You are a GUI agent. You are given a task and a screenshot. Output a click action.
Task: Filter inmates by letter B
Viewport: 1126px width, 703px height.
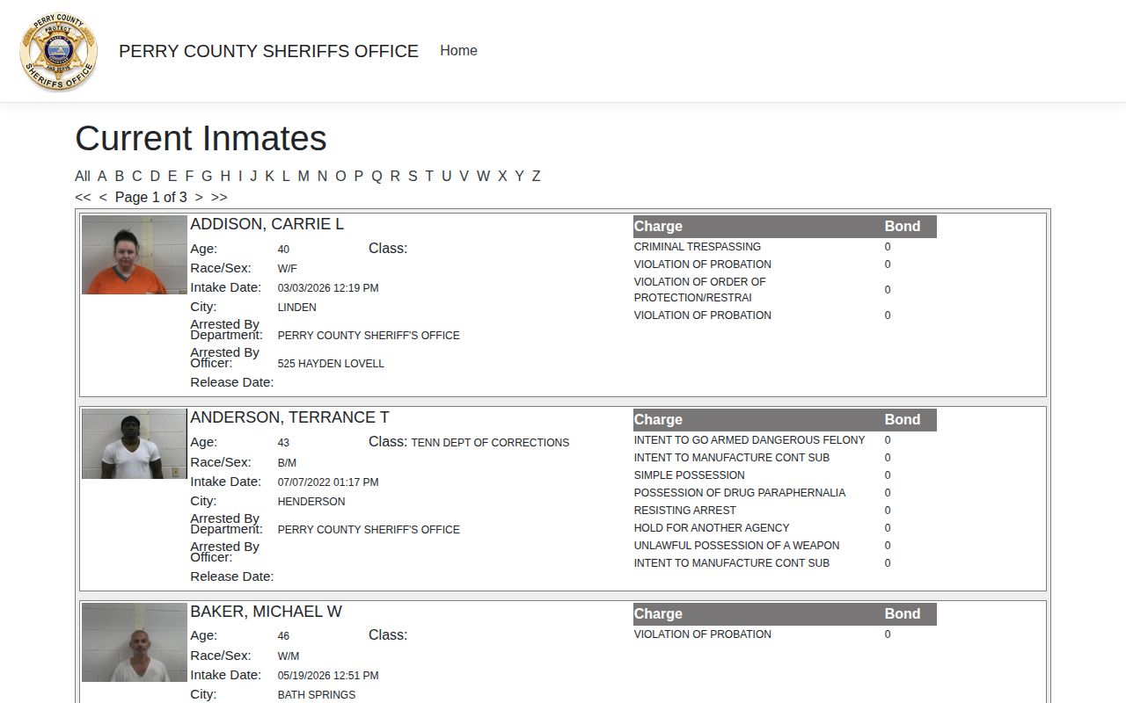[x=120, y=176]
